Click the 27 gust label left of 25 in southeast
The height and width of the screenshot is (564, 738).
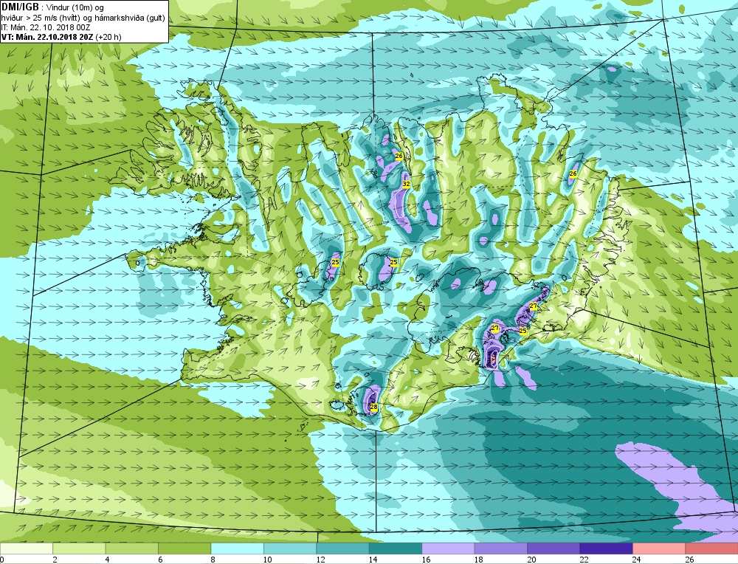click(x=495, y=328)
